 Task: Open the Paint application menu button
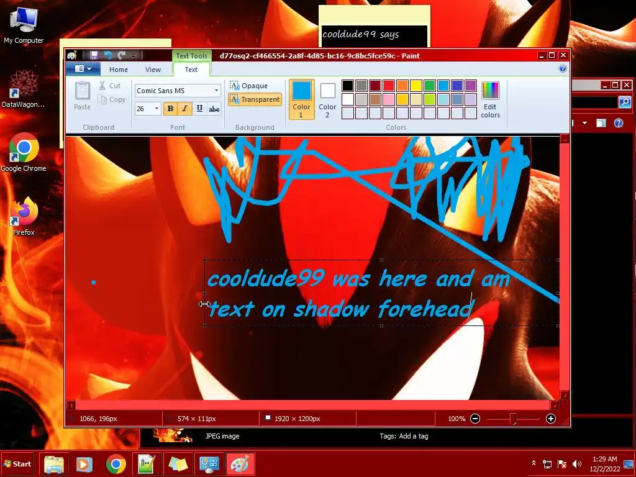point(83,69)
